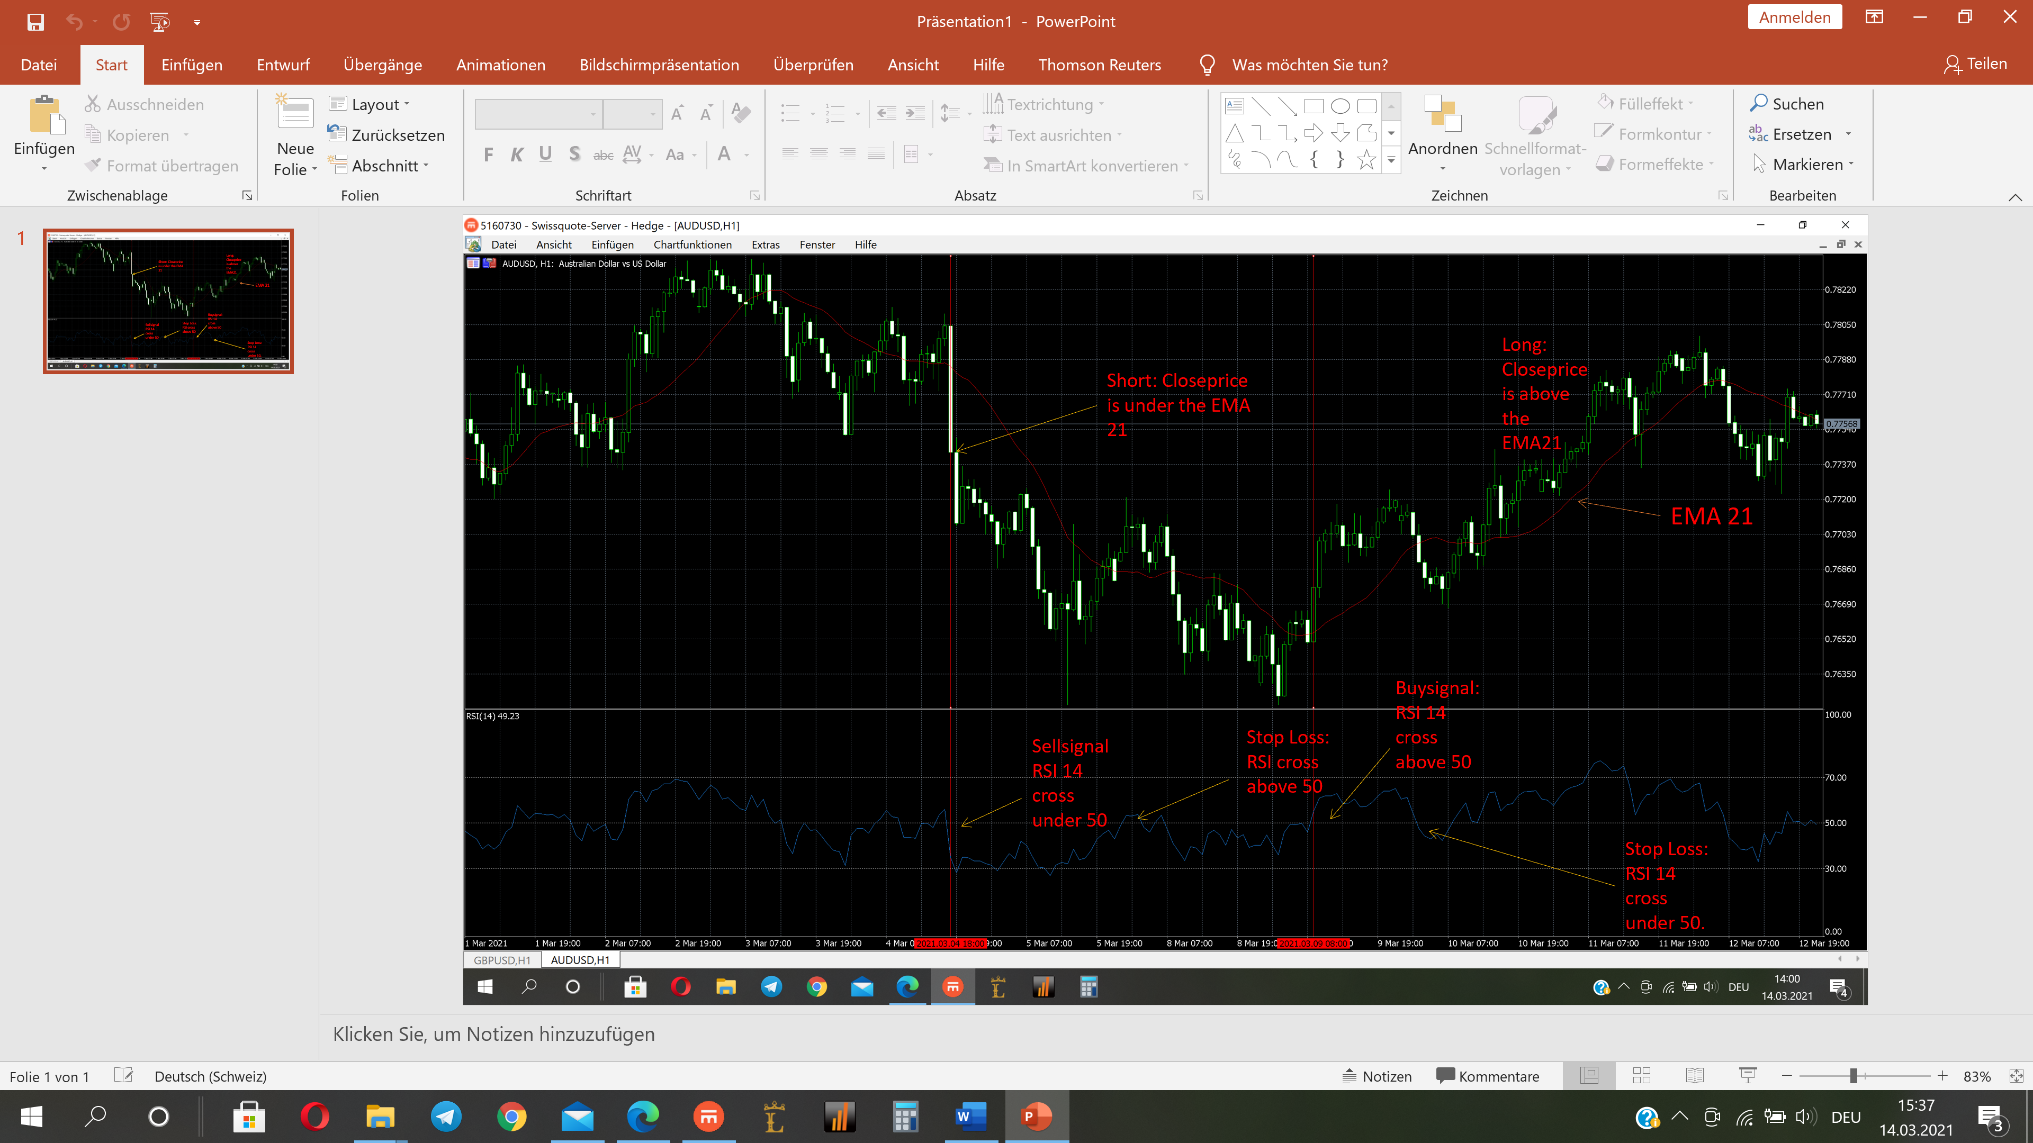This screenshot has height=1143, width=2033.
Task: Click the zoom slider handle
Action: pyautogui.click(x=1853, y=1076)
